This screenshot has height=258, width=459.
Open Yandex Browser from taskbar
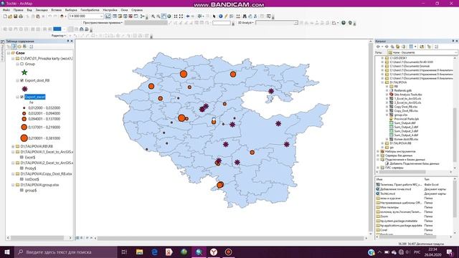click(214, 252)
